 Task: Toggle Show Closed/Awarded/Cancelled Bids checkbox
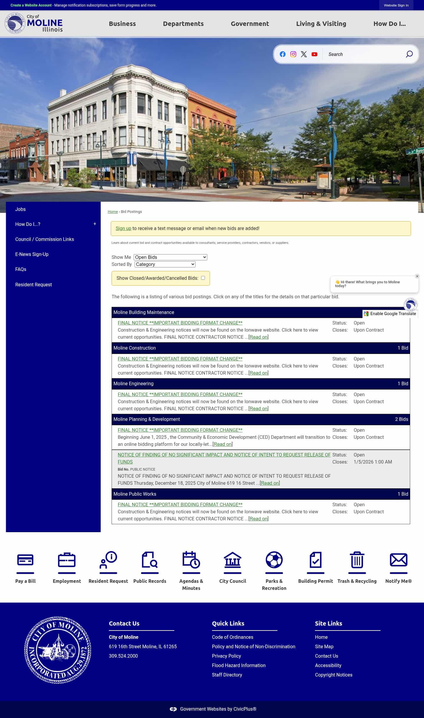[203, 278]
